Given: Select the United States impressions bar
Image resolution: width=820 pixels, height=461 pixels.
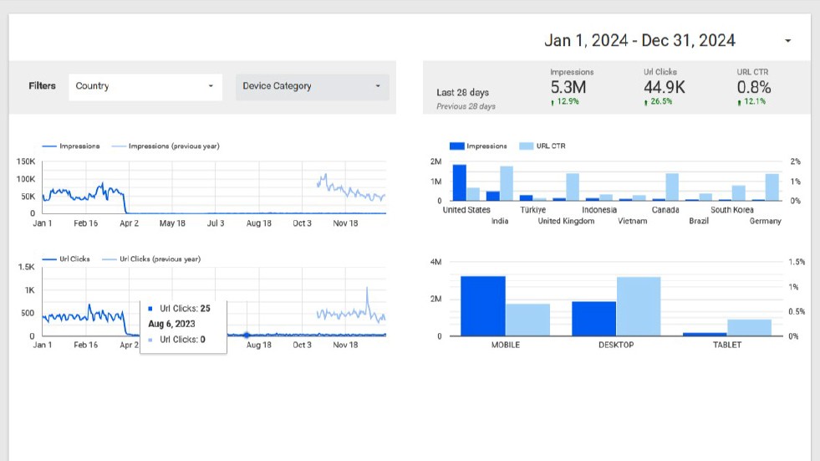Looking at the screenshot, I should 459,182.
